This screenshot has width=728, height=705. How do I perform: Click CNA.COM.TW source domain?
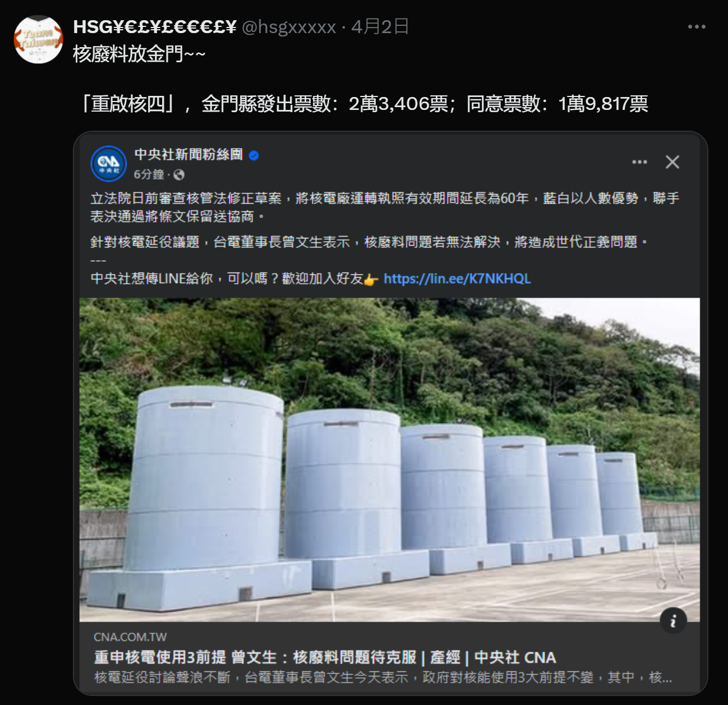pyautogui.click(x=130, y=637)
